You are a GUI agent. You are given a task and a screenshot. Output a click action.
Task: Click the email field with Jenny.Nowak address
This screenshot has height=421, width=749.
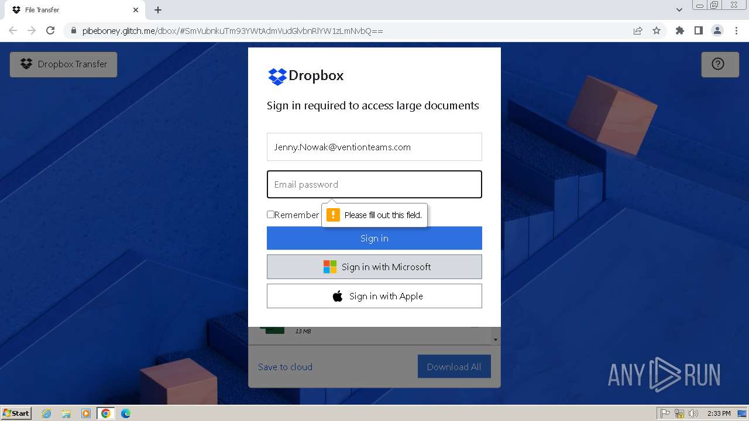374,147
